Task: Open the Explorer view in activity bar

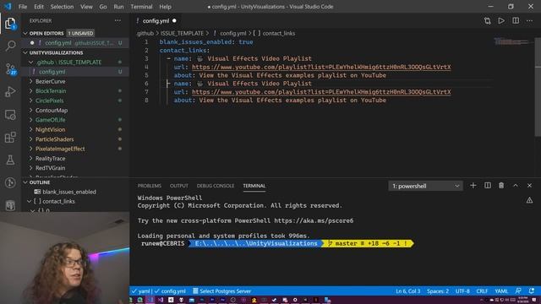Action: tap(10, 24)
